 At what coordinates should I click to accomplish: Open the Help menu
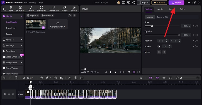[x=40, y=3]
